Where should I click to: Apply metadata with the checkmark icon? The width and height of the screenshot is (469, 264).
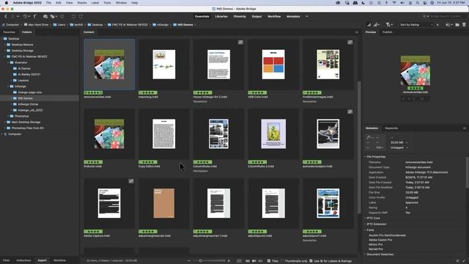(x=464, y=261)
